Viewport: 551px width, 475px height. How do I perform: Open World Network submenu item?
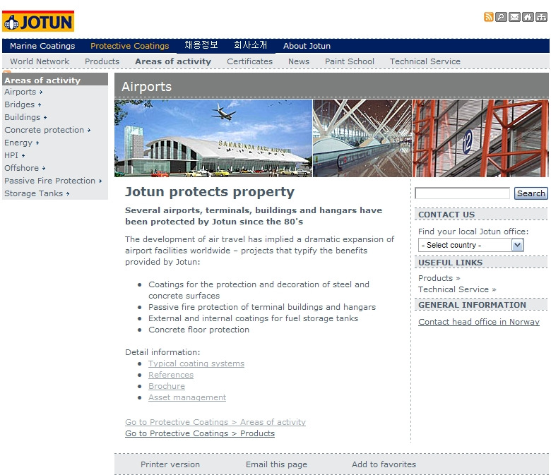(40, 61)
